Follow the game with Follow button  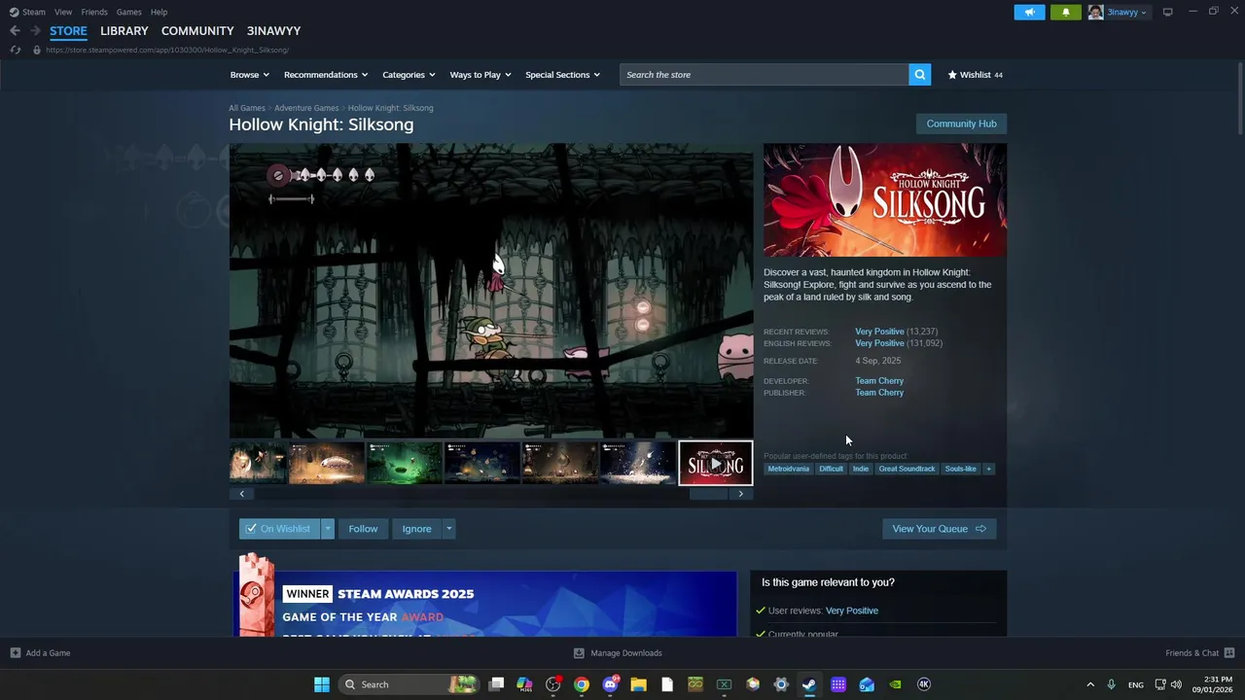[363, 529]
